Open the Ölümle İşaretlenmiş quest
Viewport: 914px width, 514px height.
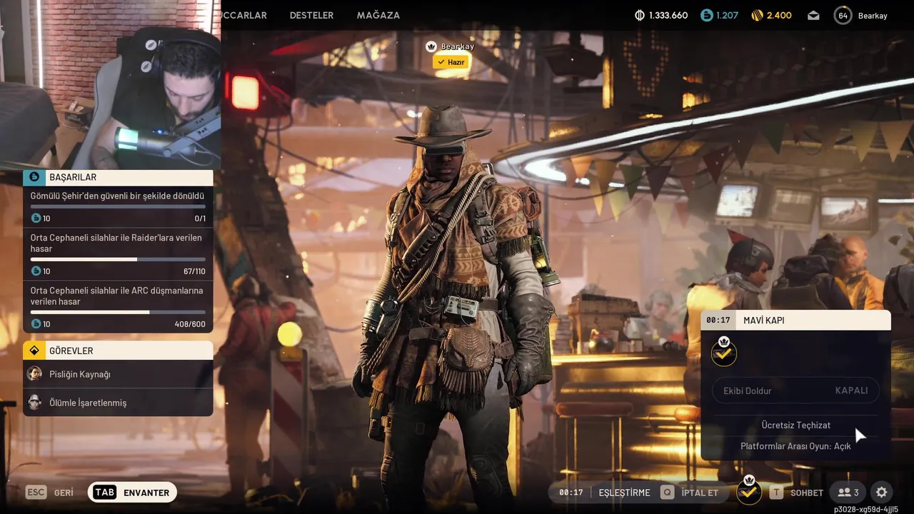pos(118,403)
